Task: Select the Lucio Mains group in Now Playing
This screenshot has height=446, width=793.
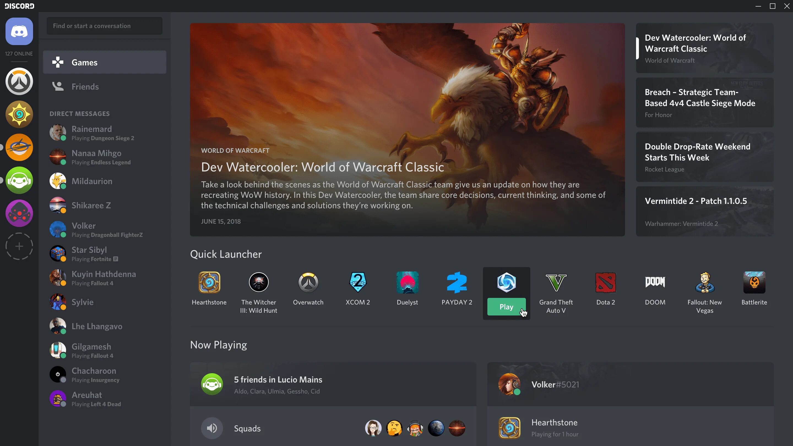Action: [333, 384]
